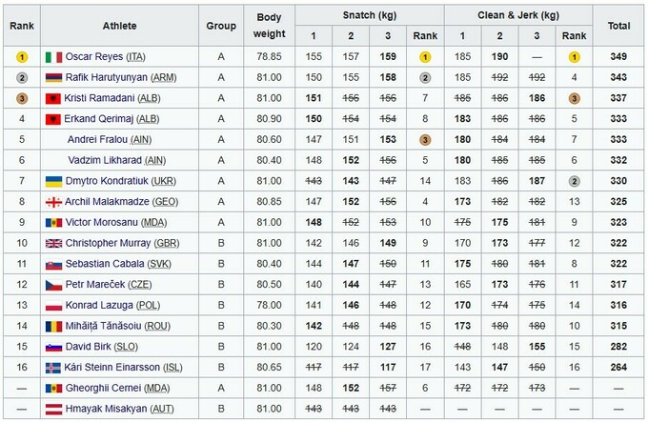Click the British flag beside Christopher Murray
Image resolution: width=648 pixels, height=422 pixels.
53,243
